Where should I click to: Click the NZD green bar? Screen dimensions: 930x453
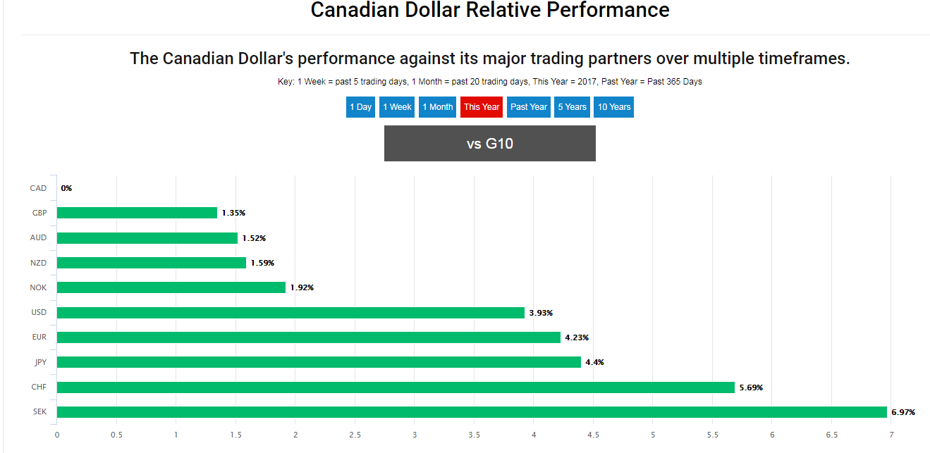(151, 263)
